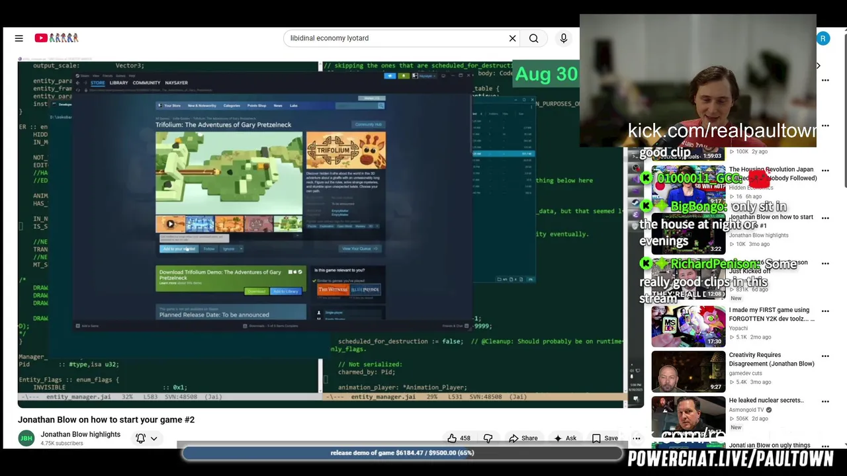Open options for 'I made my FIRST game' video
The image size is (847, 476).
(x=825, y=311)
